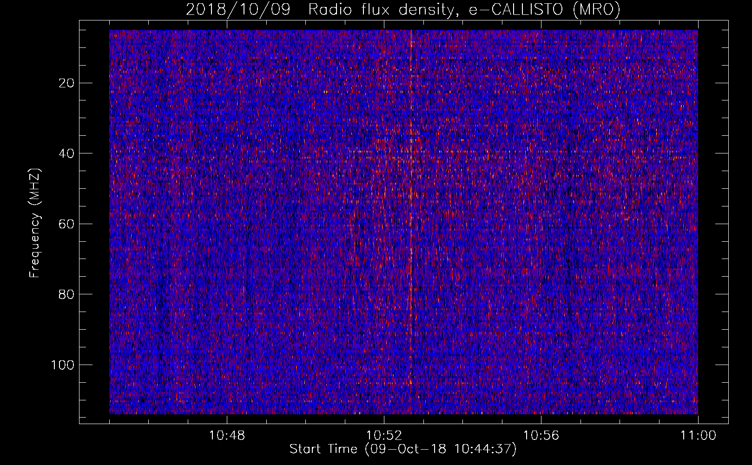Click the 40 MHz frequency tick label
This screenshot has height=465, width=752.
(67, 153)
